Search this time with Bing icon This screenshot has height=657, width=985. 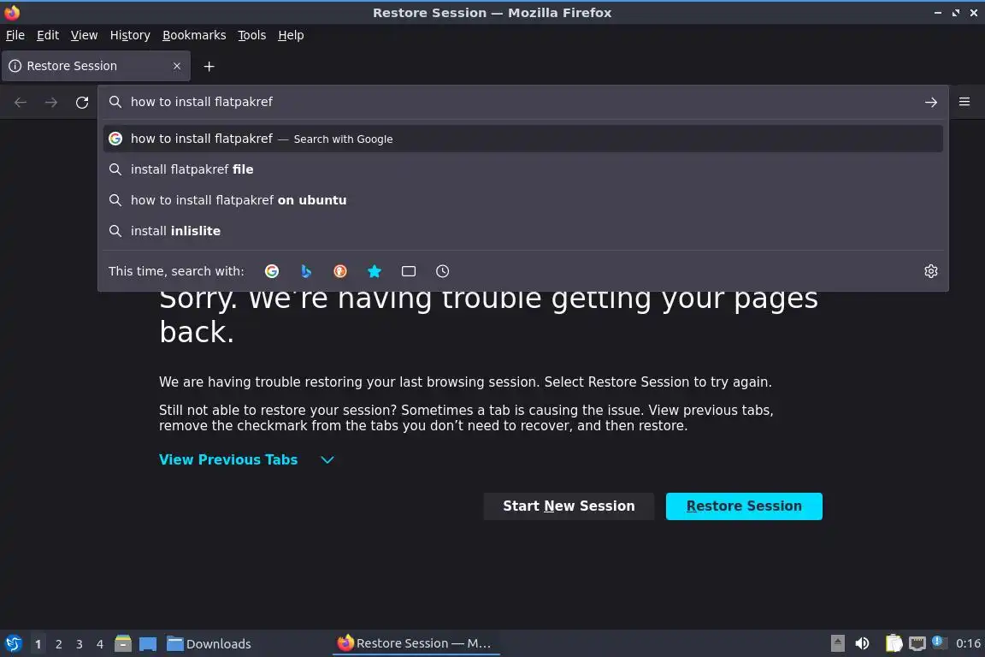pos(306,271)
